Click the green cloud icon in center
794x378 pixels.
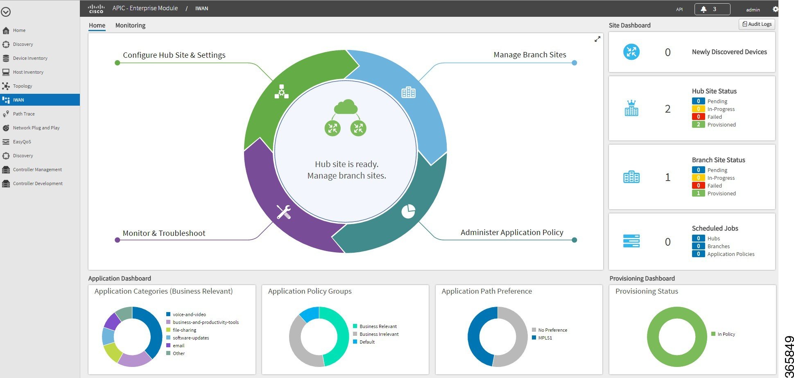[346, 106]
